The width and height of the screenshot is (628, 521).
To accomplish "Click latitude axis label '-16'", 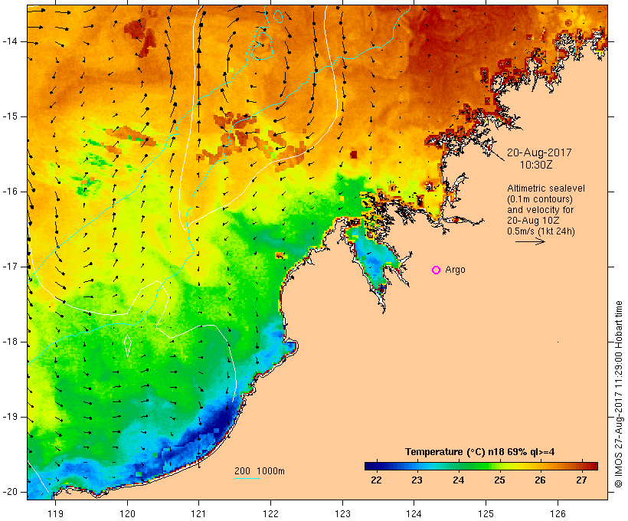I will click(9, 192).
